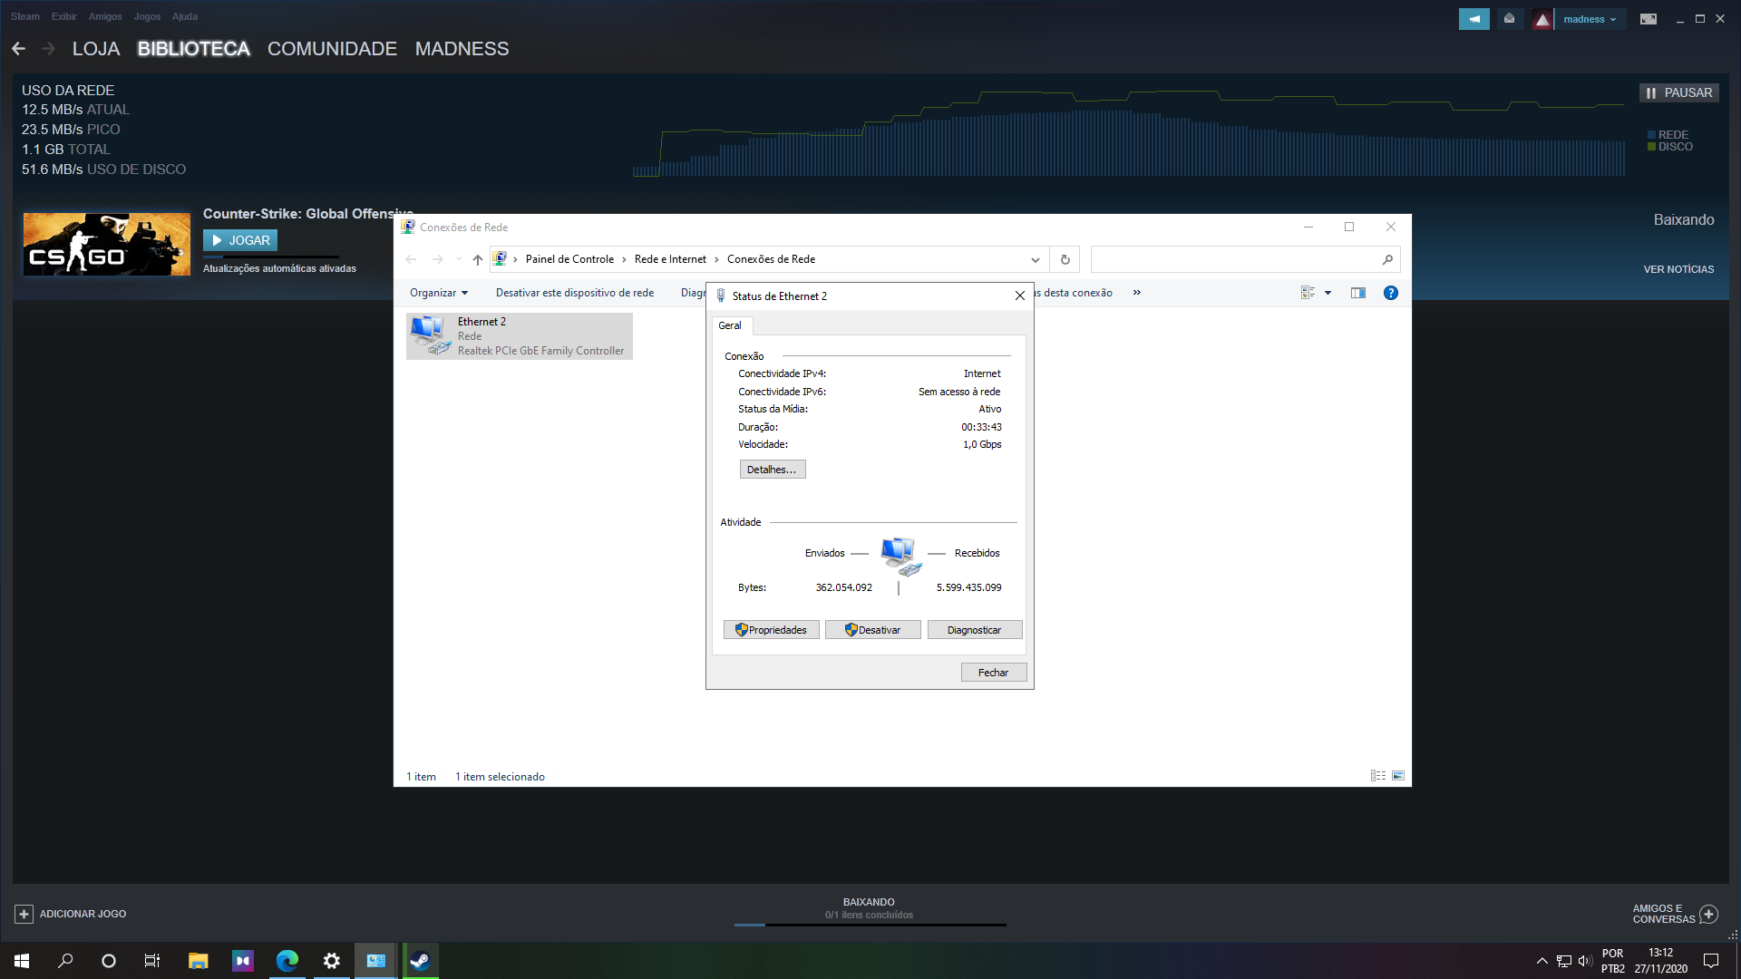
Task: Pause the download with PAUSAR
Action: coord(1679,92)
